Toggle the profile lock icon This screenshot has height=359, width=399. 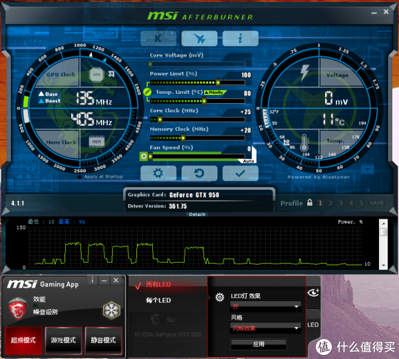click(310, 203)
